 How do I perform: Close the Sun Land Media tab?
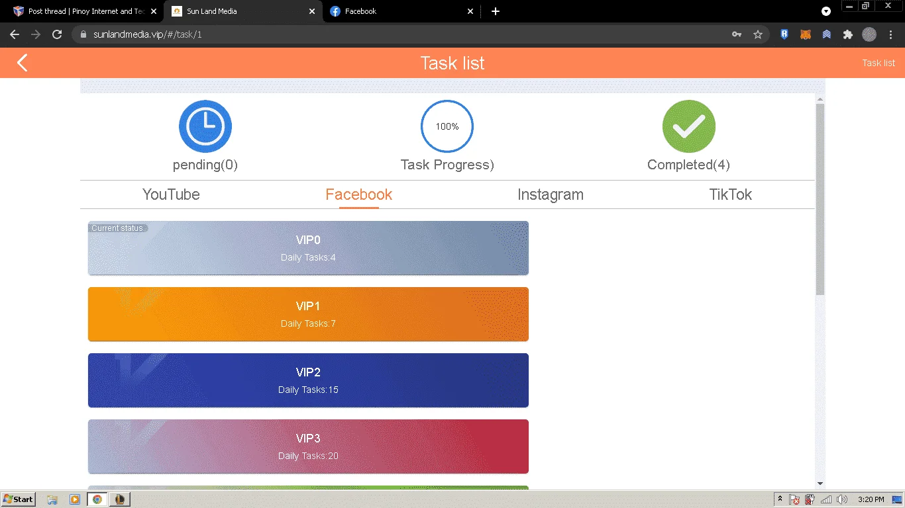(x=312, y=11)
